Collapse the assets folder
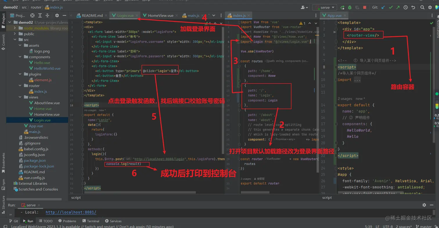 [x=20, y=46]
